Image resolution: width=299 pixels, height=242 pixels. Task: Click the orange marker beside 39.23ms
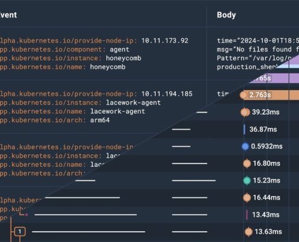[x=245, y=112]
